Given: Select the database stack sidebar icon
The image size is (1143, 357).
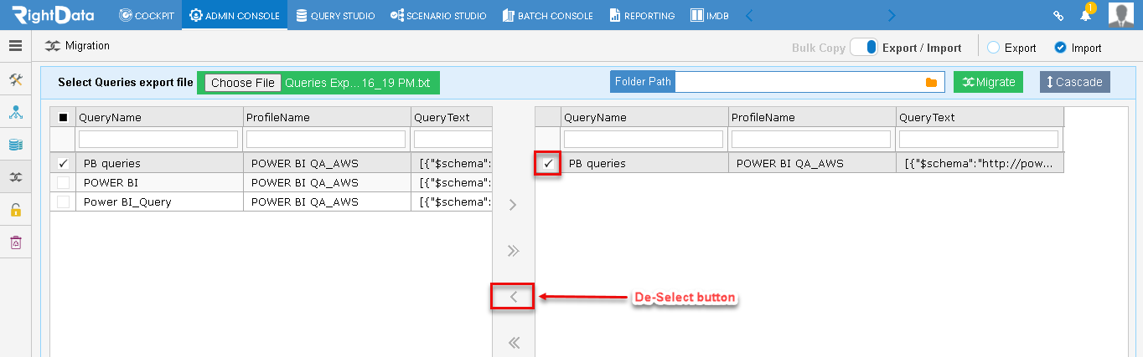Looking at the screenshot, I should coord(15,145).
